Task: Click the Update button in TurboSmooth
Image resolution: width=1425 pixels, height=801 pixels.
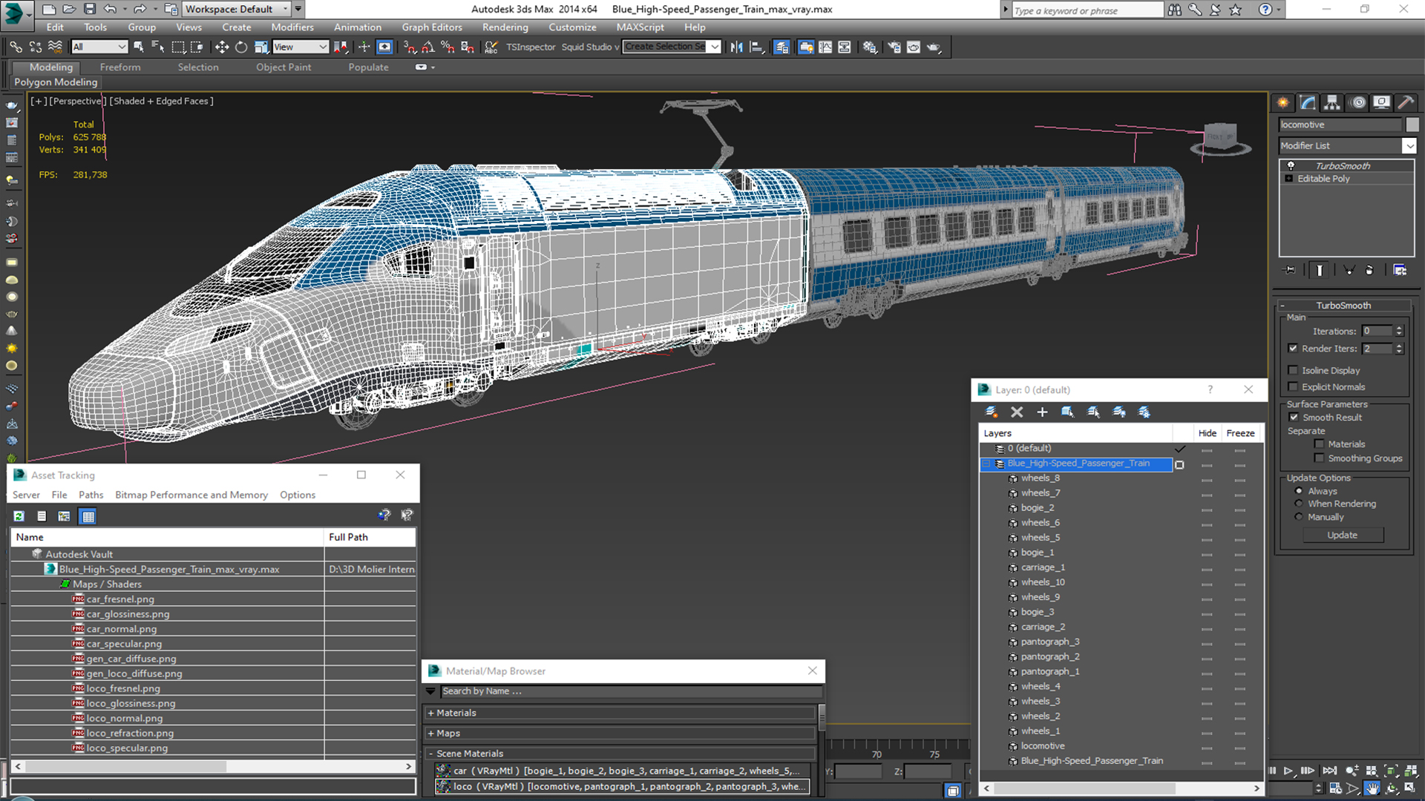Action: [1342, 534]
